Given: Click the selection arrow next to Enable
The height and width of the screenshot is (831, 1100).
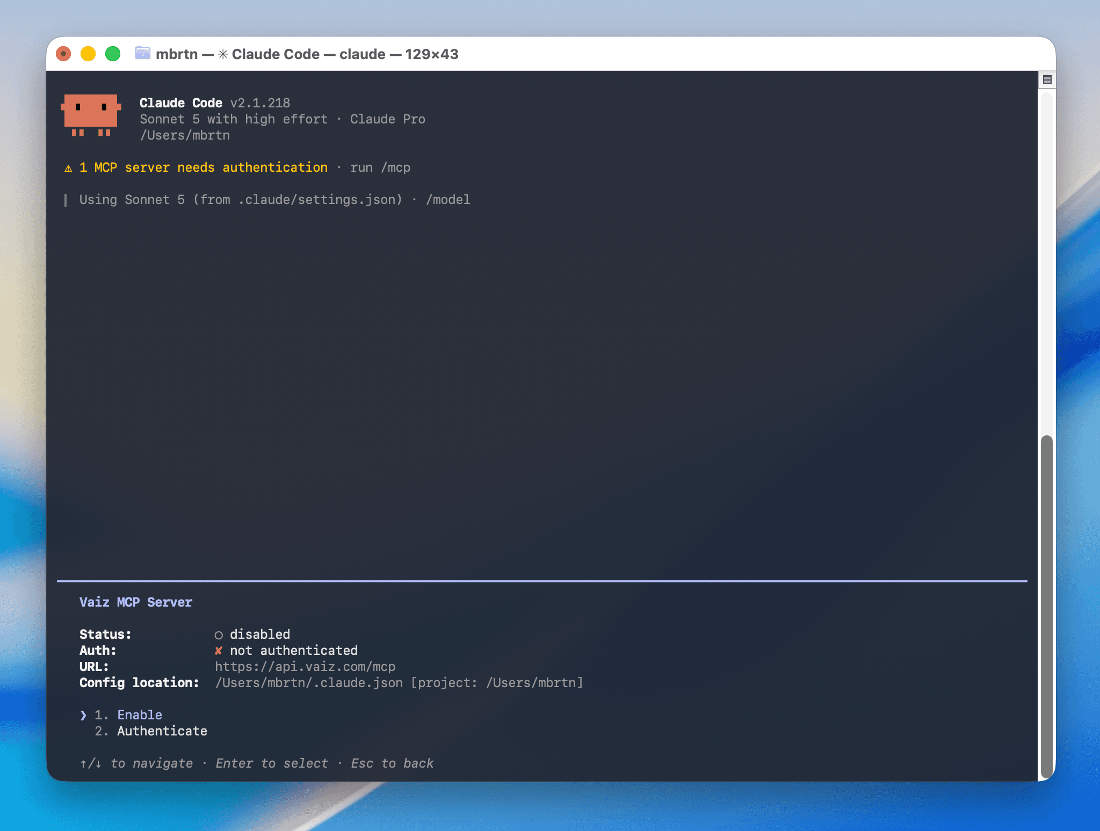Looking at the screenshot, I should click(83, 715).
